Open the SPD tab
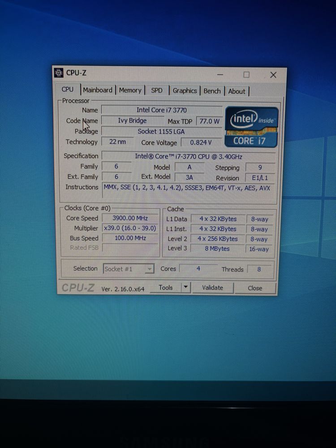The image size is (336, 448). tap(157, 90)
